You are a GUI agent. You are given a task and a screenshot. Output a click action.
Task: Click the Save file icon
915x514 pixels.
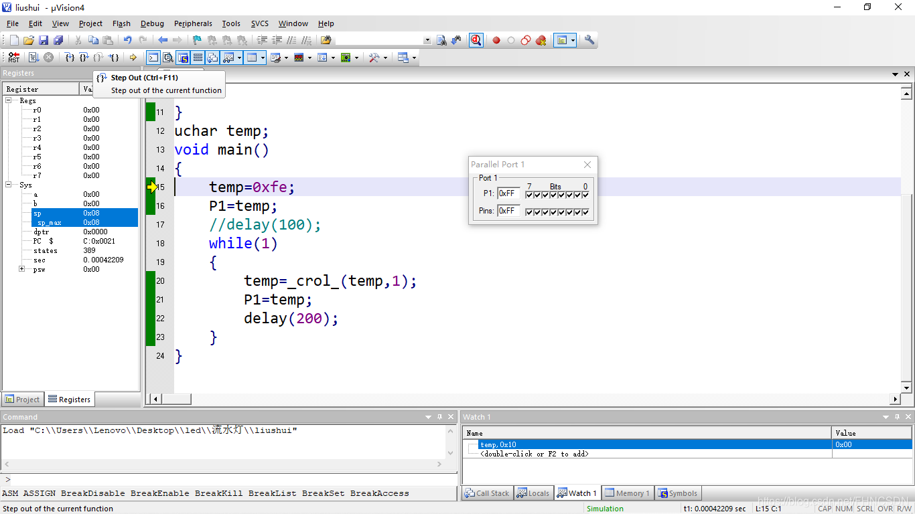pyautogui.click(x=44, y=40)
